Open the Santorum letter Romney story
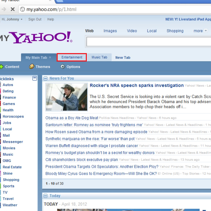Screen dimensions: 211x211 coord(94,125)
